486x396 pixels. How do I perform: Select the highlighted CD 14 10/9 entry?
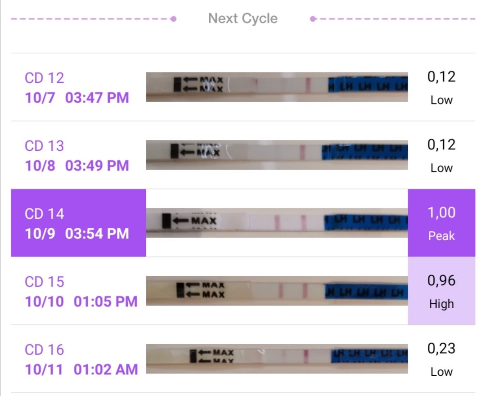(78, 223)
